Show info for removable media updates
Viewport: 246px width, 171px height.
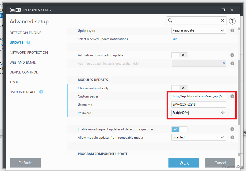pyautogui.click(x=232, y=137)
